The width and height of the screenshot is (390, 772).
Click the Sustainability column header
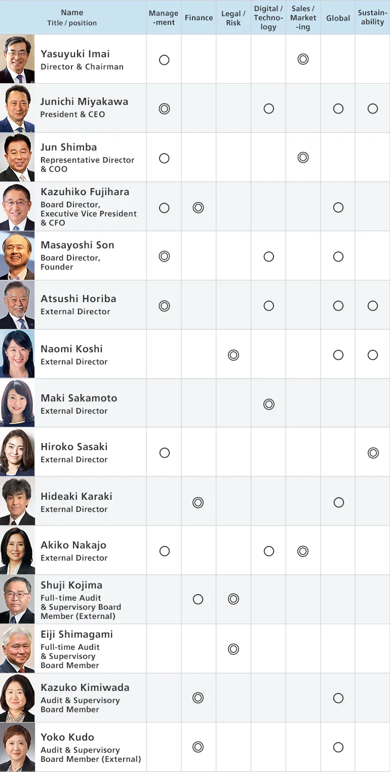click(372, 18)
